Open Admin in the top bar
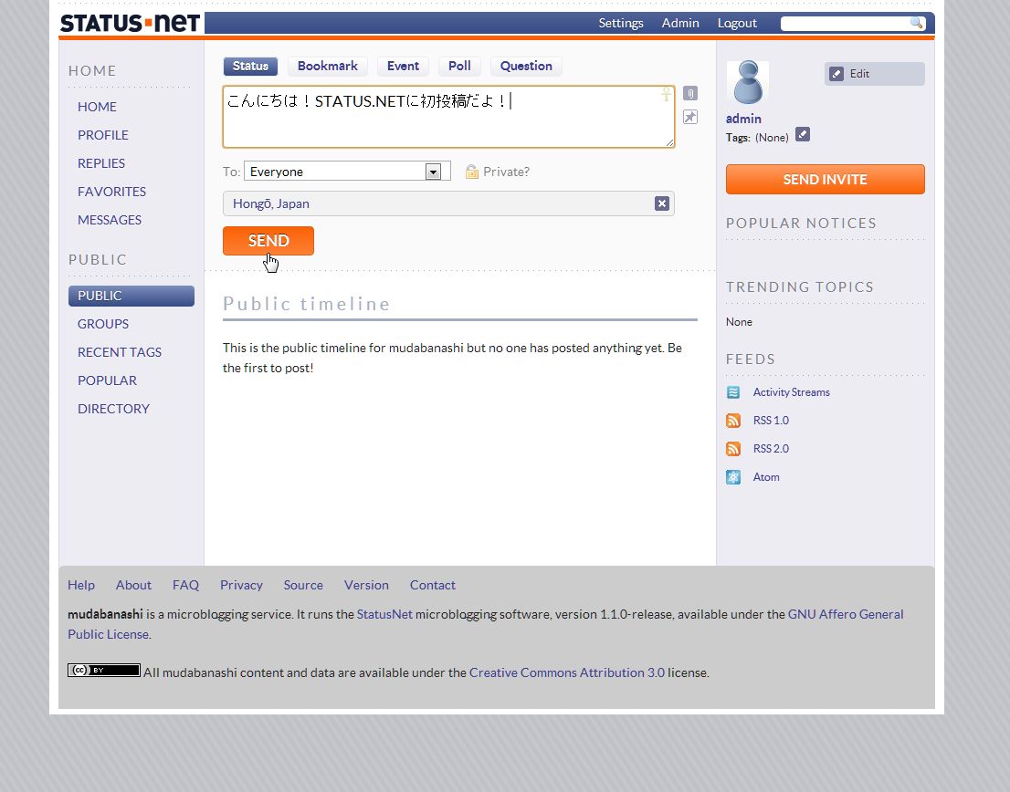Image resolution: width=1010 pixels, height=792 pixels. [680, 23]
